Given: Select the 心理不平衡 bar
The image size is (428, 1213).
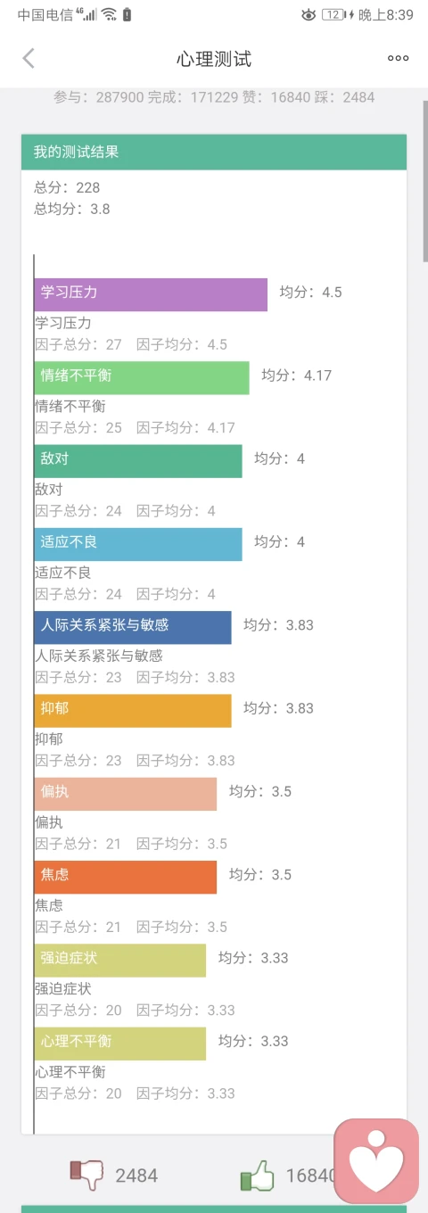Looking at the screenshot, I should pos(120,1044).
